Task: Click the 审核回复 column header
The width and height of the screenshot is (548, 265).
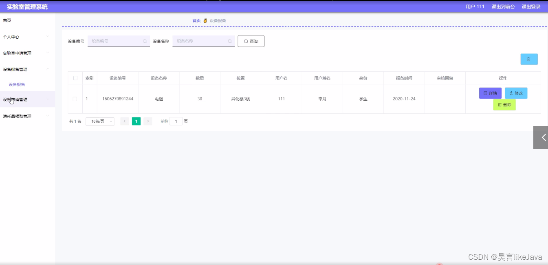Action: pos(445,78)
